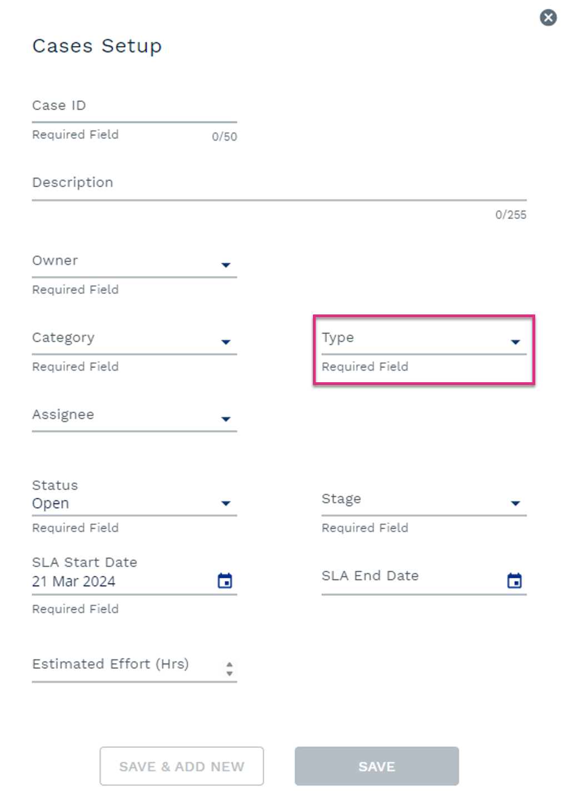Expand the Assignee dropdown arrow
The width and height of the screenshot is (568, 800).
point(226,419)
